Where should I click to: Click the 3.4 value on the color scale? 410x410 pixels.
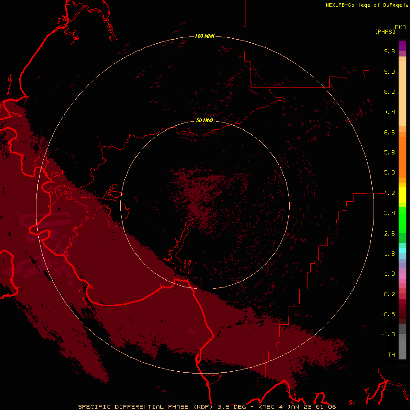(x=389, y=213)
